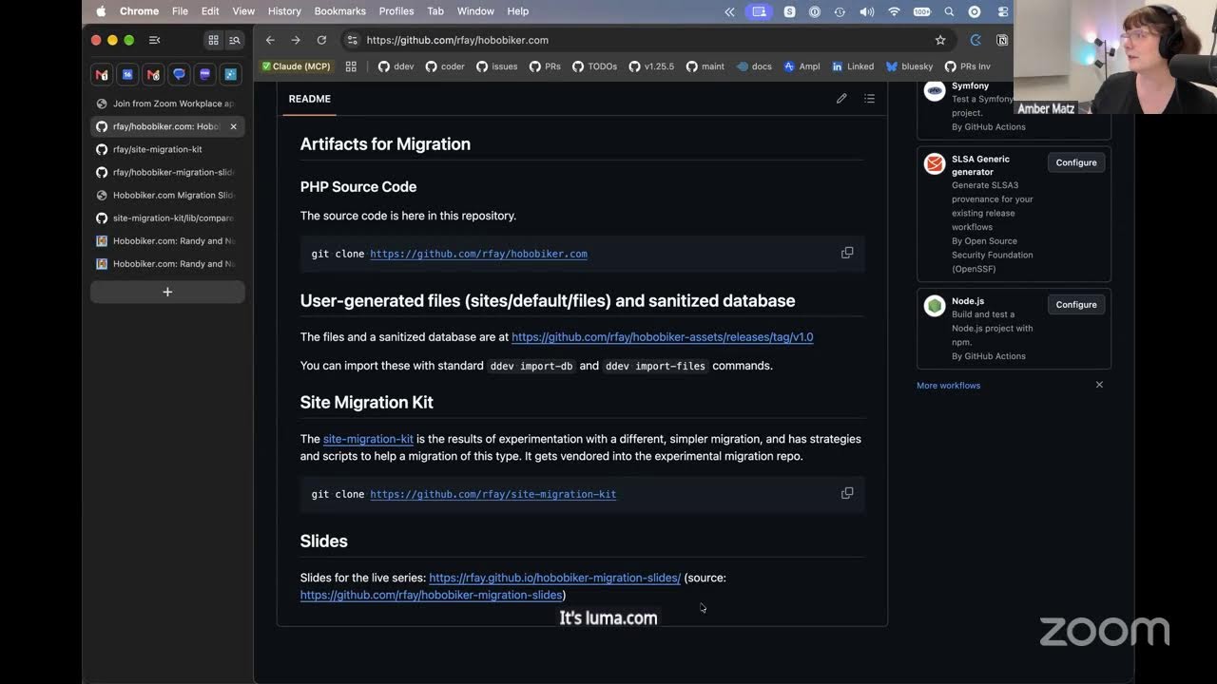Configure the Node.js workflow
Screen dimensions: 1217x684
[x=1076, y=305]
